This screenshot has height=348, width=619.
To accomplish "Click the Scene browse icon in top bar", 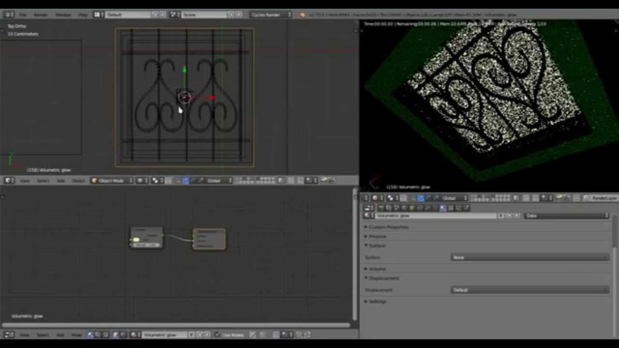I will [x=176, y=15].
